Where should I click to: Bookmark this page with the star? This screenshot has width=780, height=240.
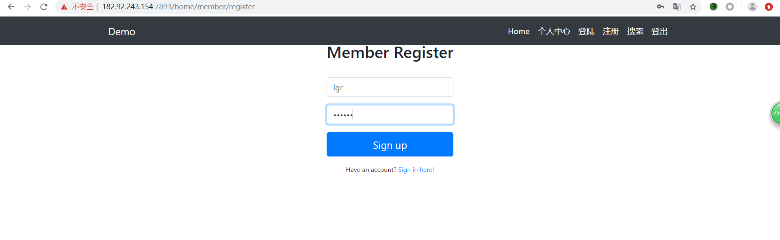click(693, 7)
